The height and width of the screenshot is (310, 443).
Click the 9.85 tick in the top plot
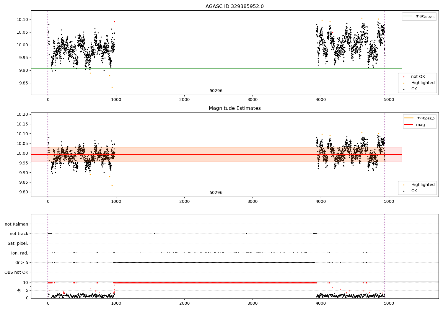24,83
